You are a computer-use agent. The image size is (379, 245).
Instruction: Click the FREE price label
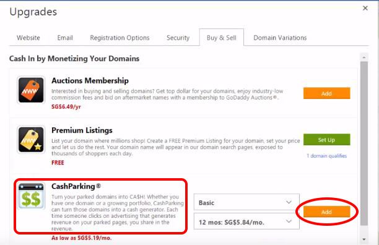pyautogui.click(x=58, y=163)
